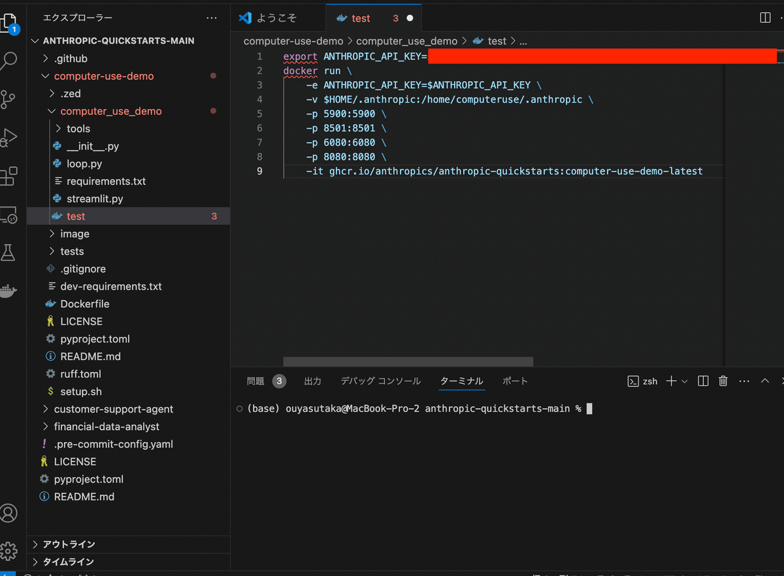Expand the アウトライン section
784x576 pixels.
click(128, 544)
